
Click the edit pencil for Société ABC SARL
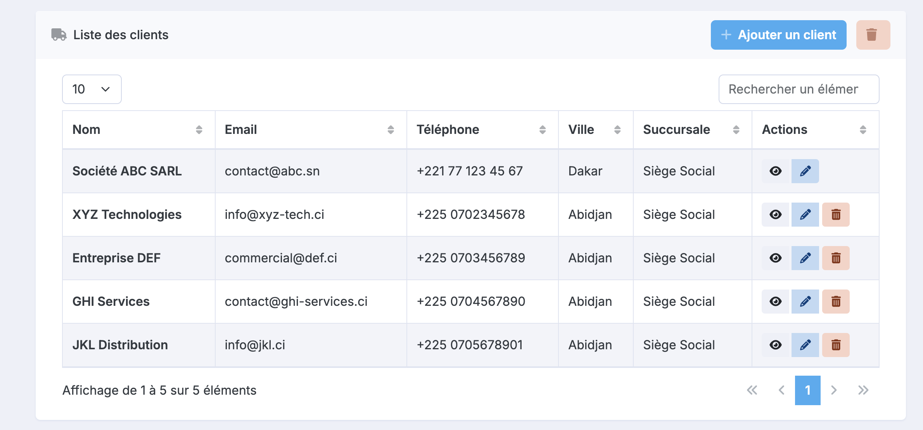tap(805, 171)
